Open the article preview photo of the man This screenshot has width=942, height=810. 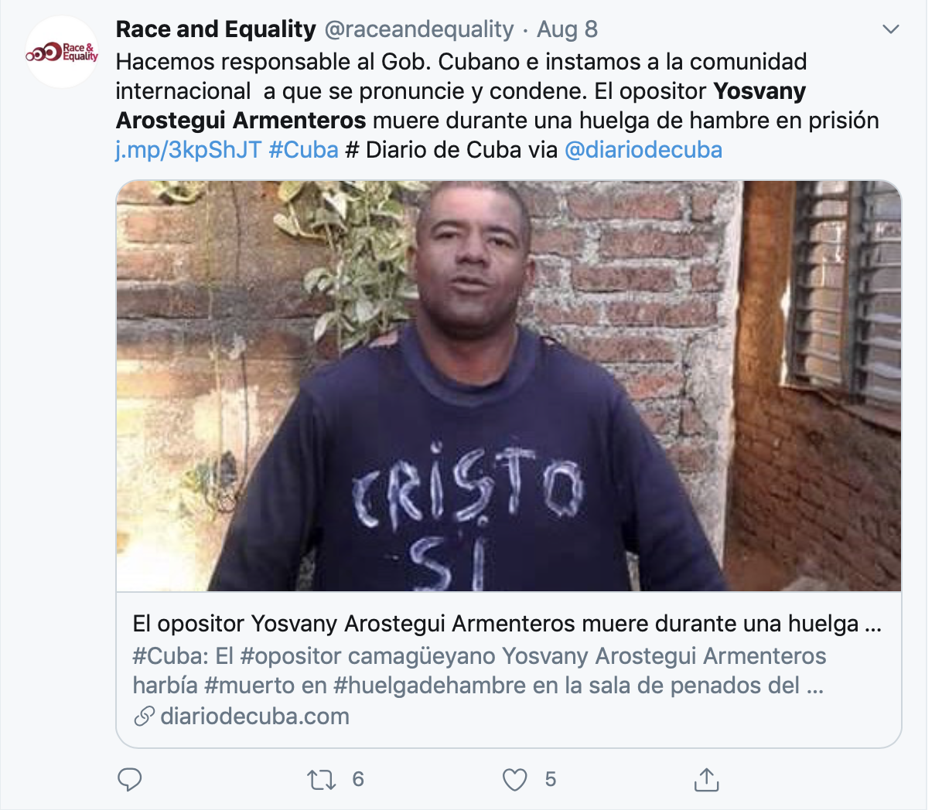(x=509, y=386)
